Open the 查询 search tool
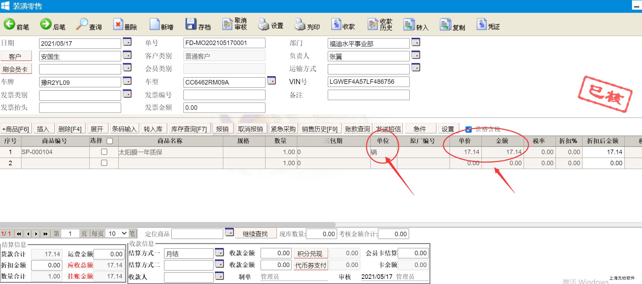Viewport: 642px width, 284px height. [x=89, y=25]
